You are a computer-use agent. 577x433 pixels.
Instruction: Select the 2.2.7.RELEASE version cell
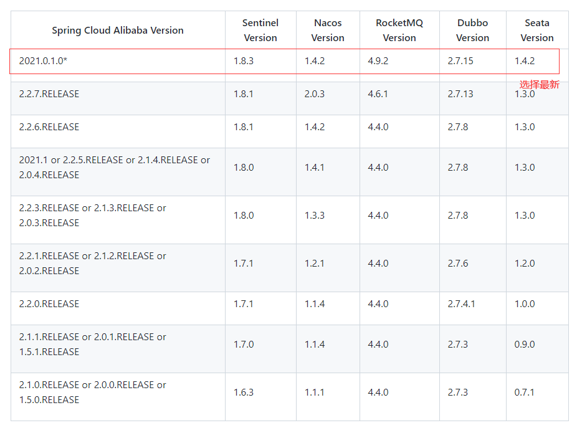(x=49, y=94)
